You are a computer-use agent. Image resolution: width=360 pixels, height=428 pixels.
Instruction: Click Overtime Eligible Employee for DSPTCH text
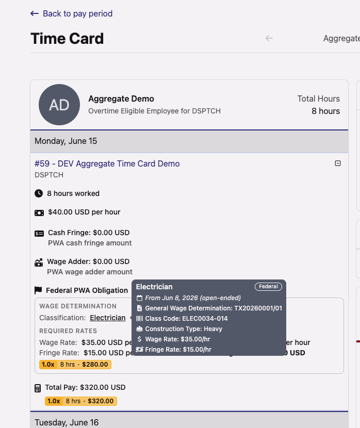[155, 111]
